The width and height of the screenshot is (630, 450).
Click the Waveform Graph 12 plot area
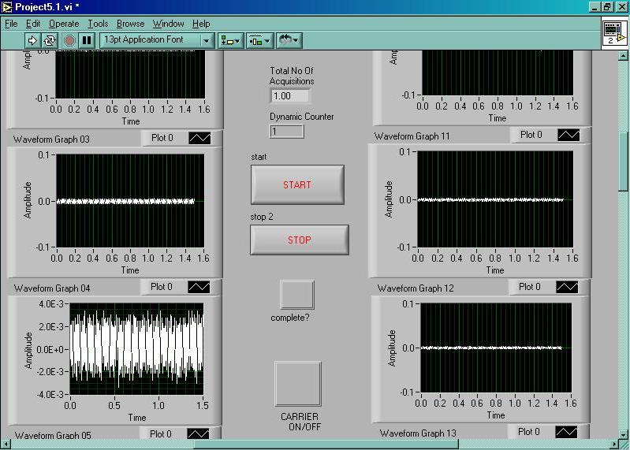click(x=496, y=348)
